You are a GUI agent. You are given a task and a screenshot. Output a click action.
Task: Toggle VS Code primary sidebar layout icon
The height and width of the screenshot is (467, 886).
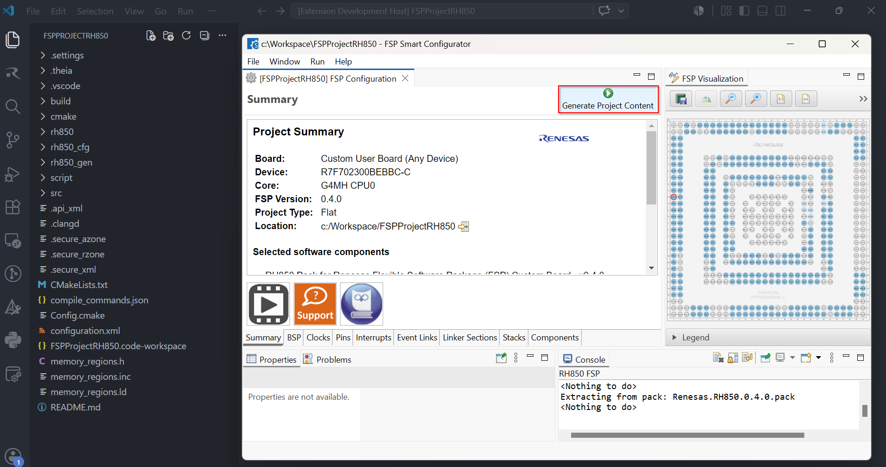[744, 11]
